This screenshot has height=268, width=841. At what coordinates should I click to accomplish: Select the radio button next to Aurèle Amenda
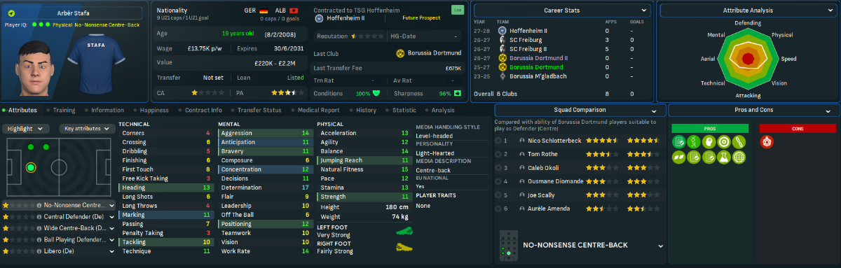[499, 209]
